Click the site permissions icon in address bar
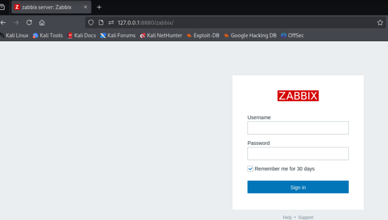 pyautogui.click(x=111, y=22)
